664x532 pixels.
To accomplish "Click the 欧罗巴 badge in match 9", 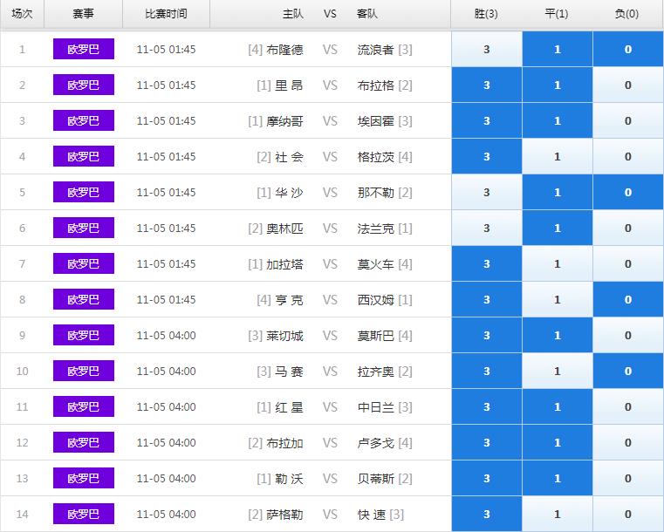I will coord(84,335).
